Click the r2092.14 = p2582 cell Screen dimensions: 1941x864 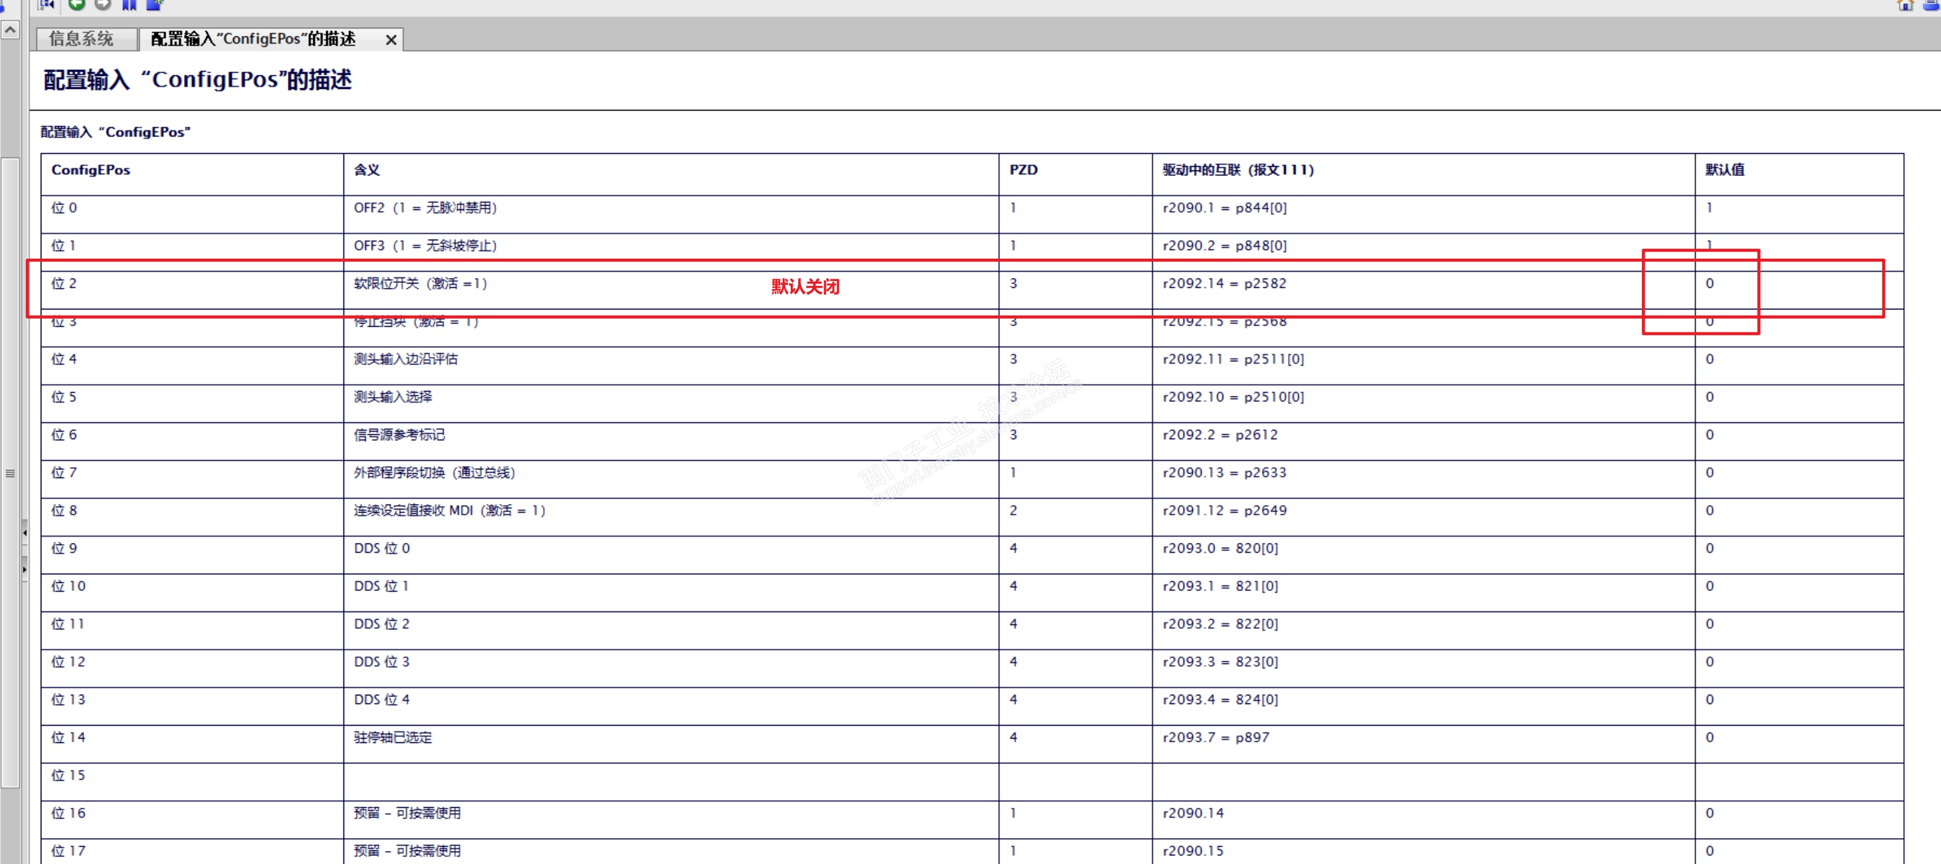[x=1224, y=284]
